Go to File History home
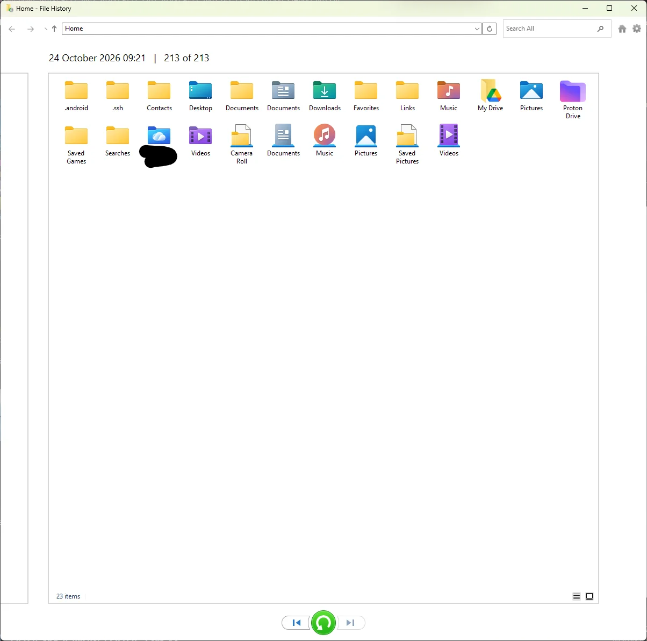Screen dimensions: 647x641 pos(622,29)
